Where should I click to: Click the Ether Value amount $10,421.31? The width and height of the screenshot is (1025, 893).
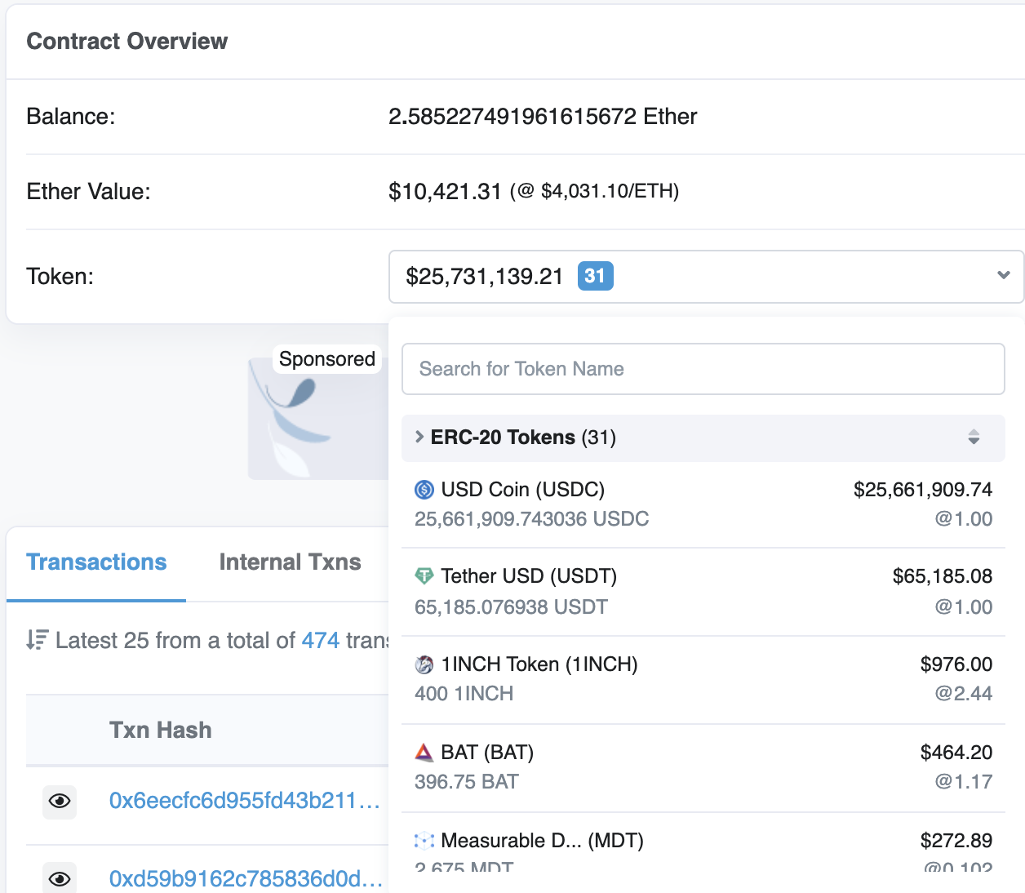click(445, 192)
